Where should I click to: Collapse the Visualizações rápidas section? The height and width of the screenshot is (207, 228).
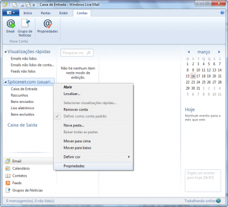[x=6, y=51]
